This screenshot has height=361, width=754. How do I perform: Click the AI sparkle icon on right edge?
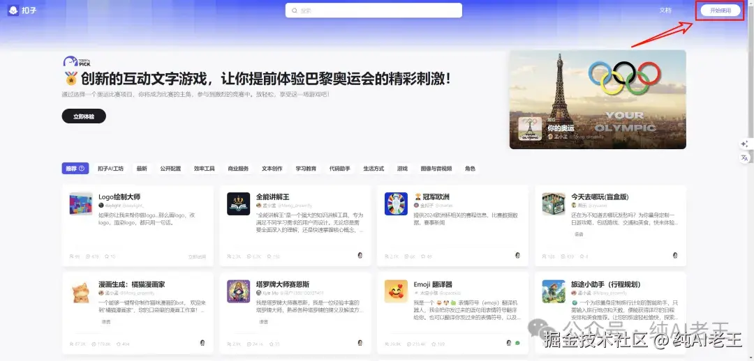click(x=744, y=144)
